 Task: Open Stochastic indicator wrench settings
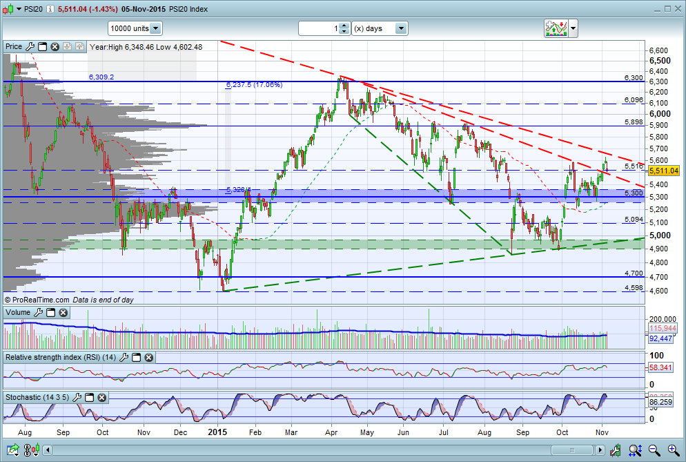[77, 397]
